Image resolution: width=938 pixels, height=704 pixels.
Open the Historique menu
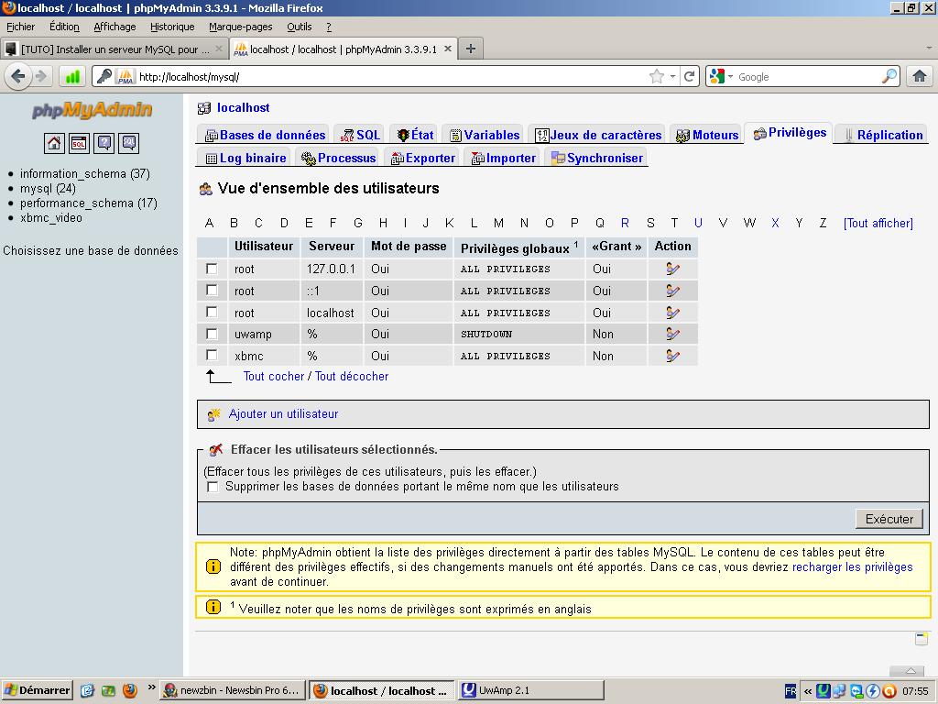[x=172, y=27]
